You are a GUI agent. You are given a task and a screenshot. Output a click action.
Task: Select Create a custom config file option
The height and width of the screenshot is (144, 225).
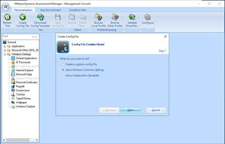(79, 64)
